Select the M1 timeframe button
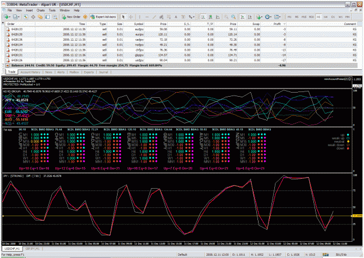This screenshot has width=364, height=258. (289, 17)
